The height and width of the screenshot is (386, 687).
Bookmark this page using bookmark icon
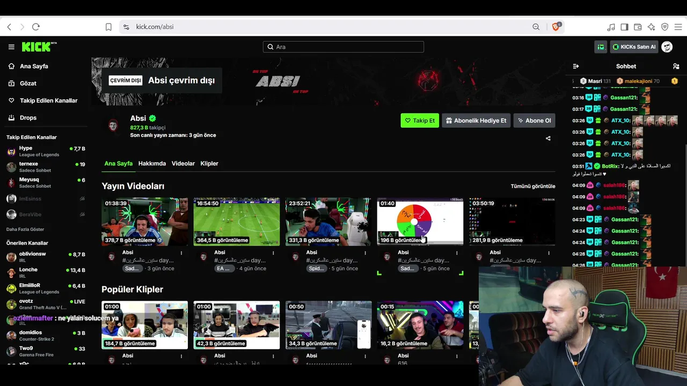108,27
